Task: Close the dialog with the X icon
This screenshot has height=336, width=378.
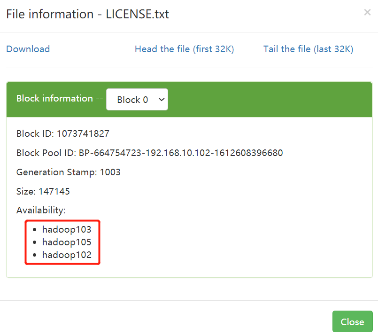Action: 367,13
